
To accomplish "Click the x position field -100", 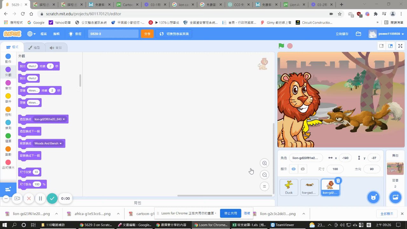I will click(345, 158).
